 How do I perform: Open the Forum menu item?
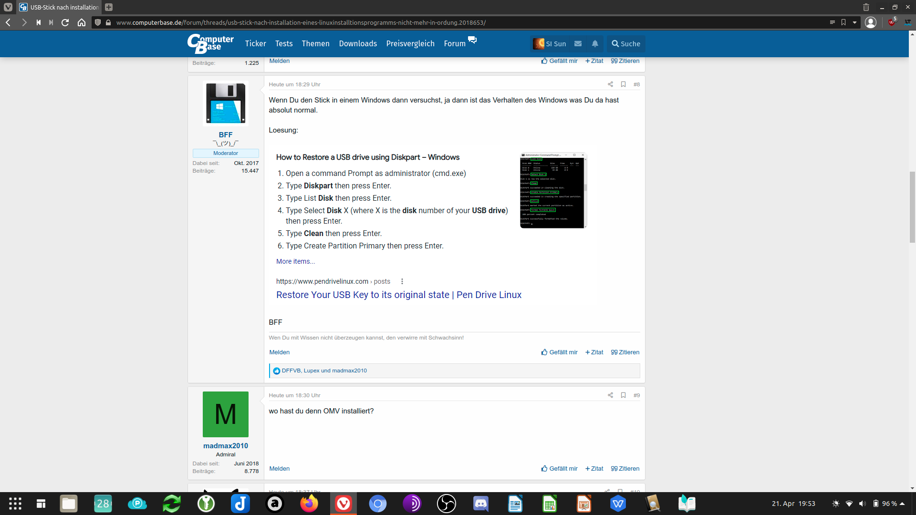click(454, 43)
